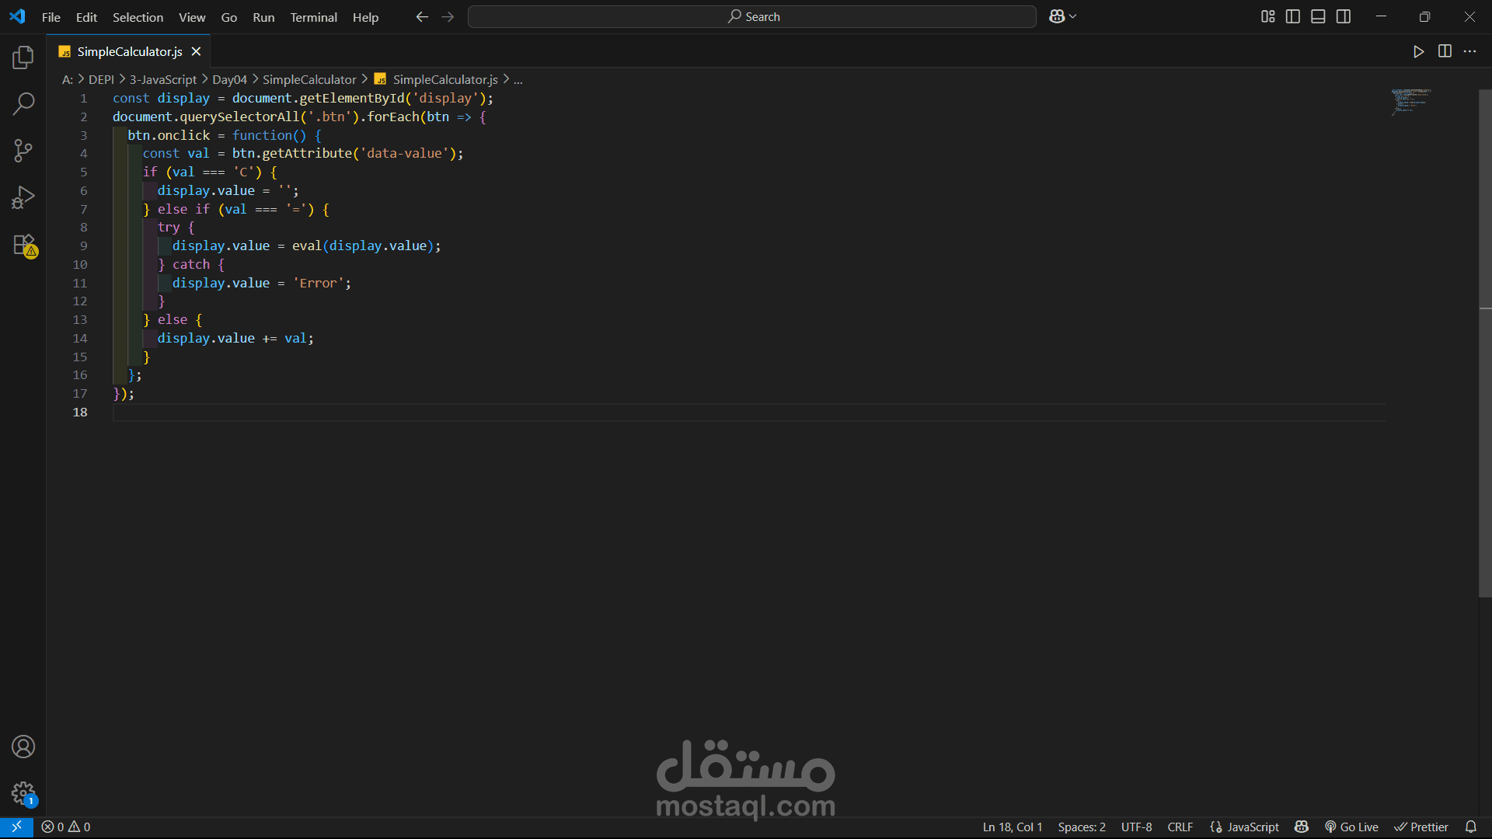Start the Go Live server

pos(1351,827)
